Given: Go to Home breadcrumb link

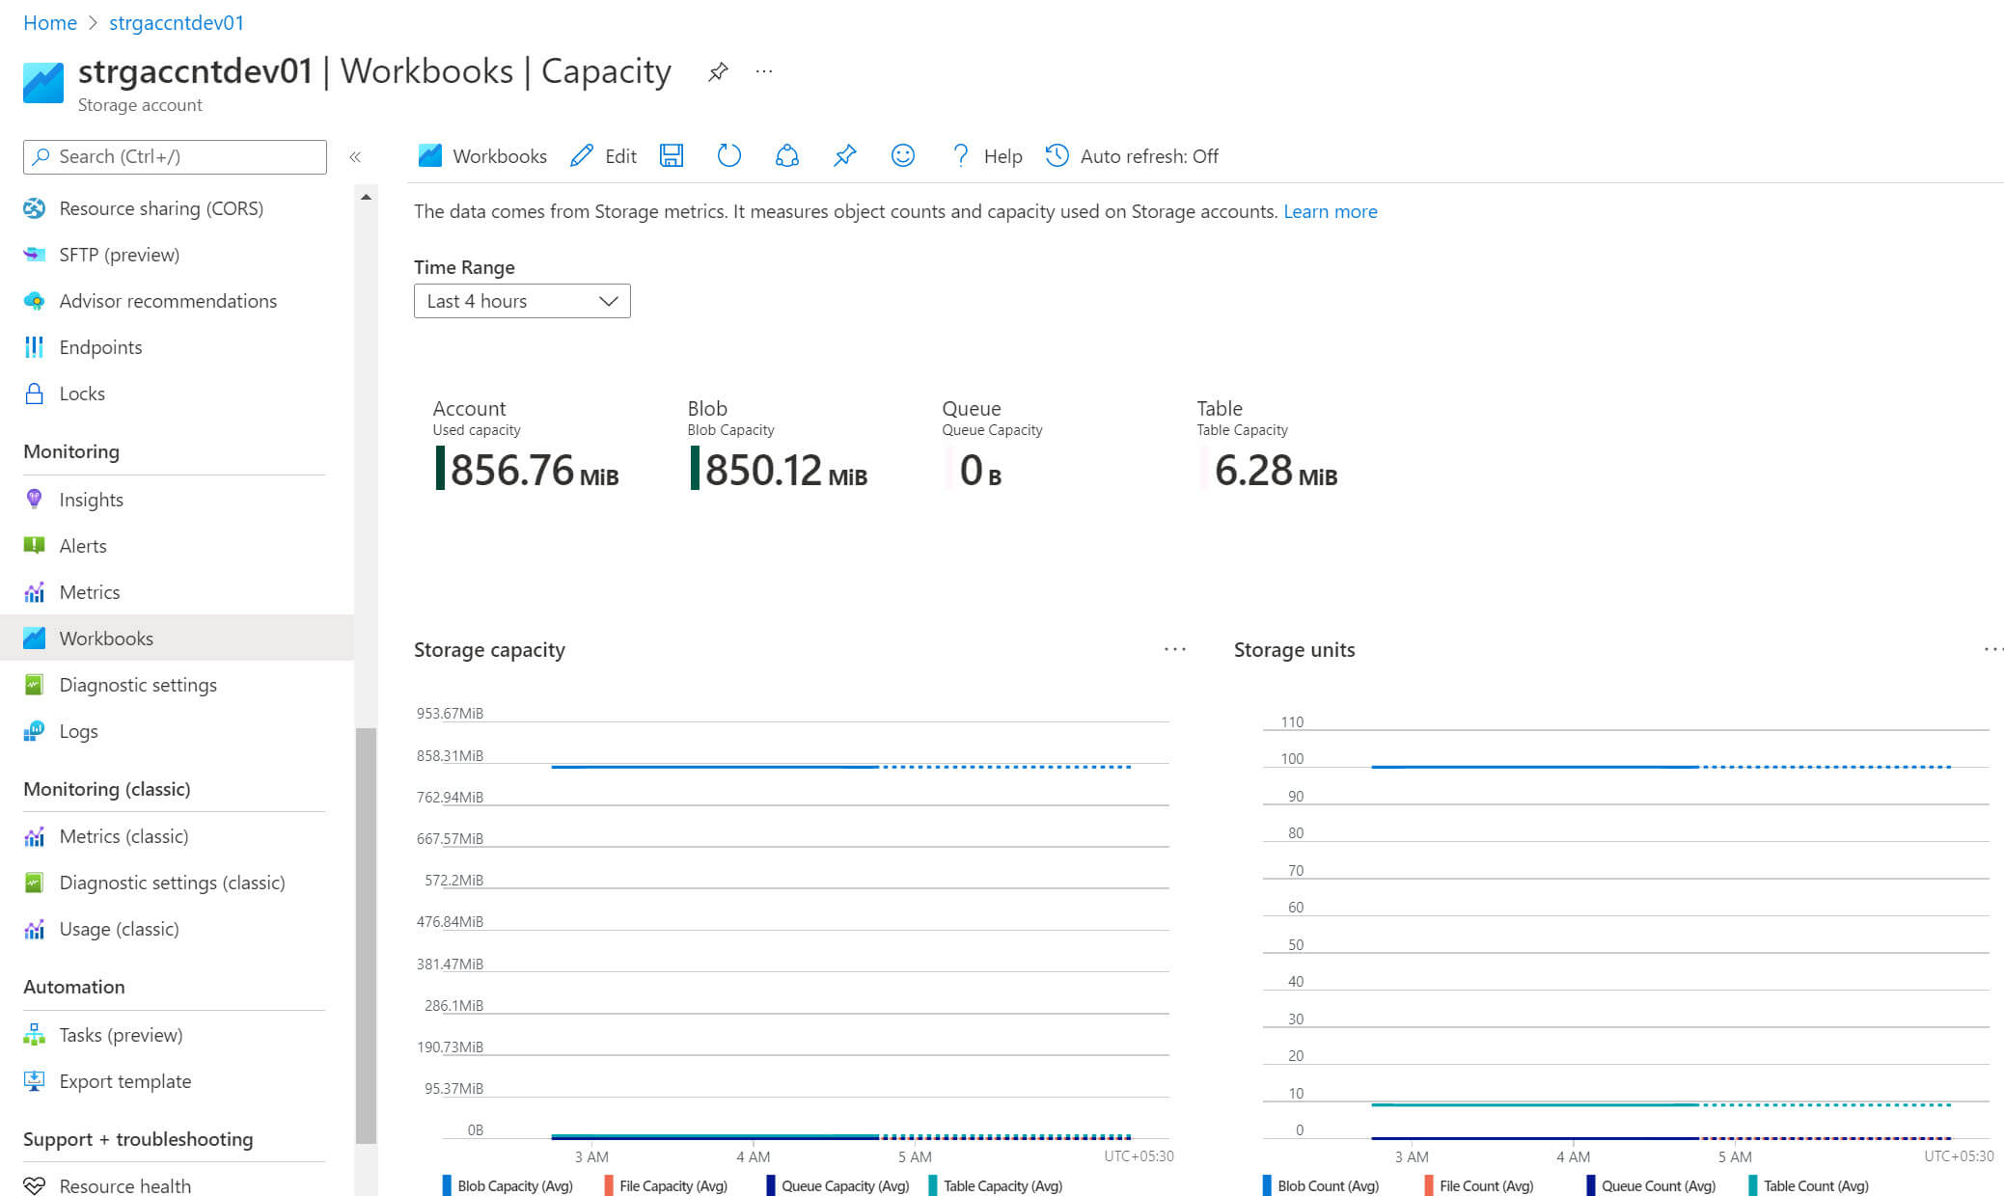Looking at the screenshot, I should [49, 22].
